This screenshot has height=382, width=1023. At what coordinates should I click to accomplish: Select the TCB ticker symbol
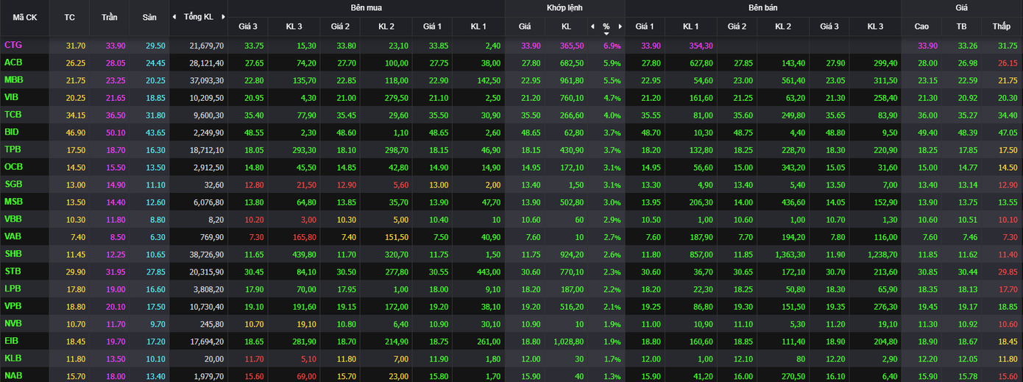point(13,115)
